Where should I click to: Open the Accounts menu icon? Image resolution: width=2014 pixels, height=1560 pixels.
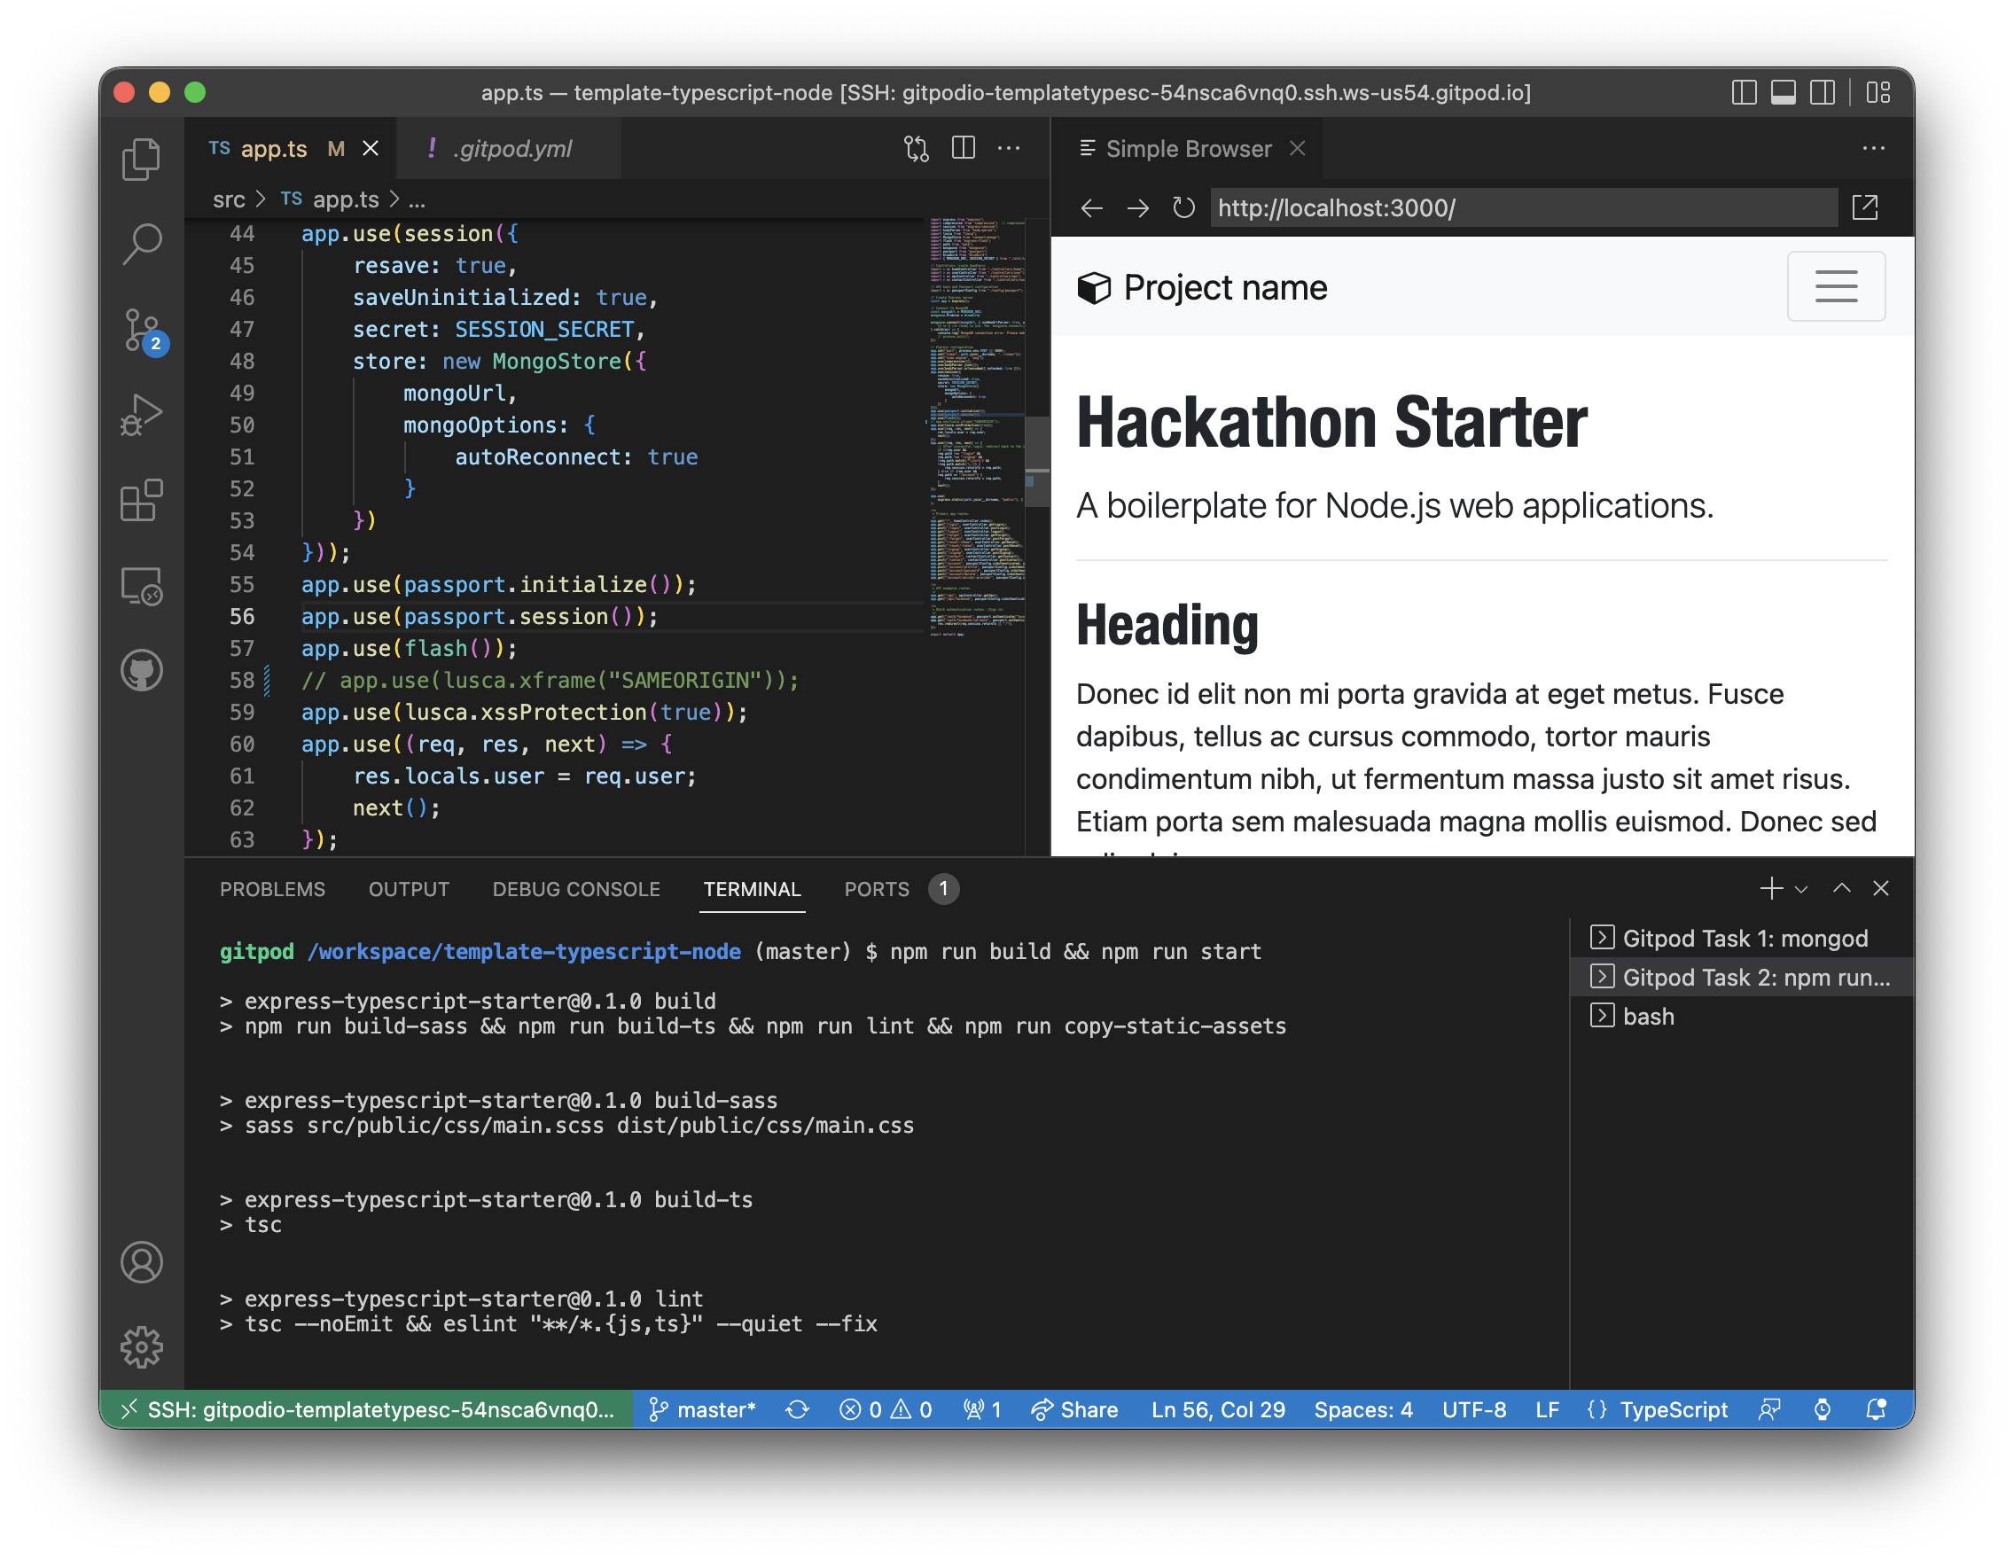pyautogui.click(x=141, y=1262)
